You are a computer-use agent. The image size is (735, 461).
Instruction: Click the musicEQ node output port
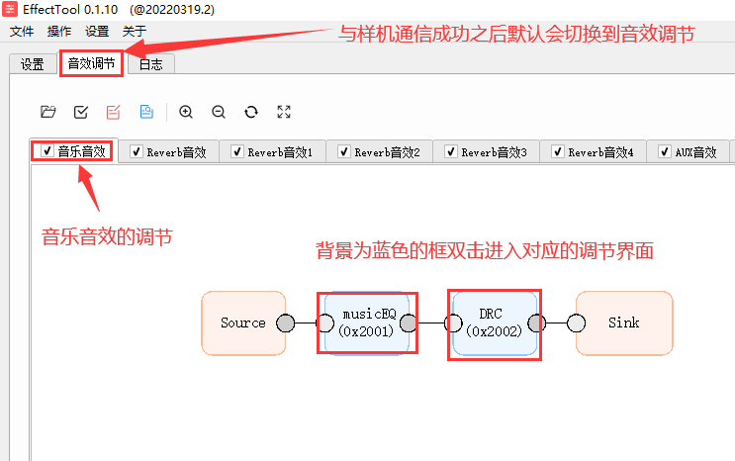[x=409, y=323]
